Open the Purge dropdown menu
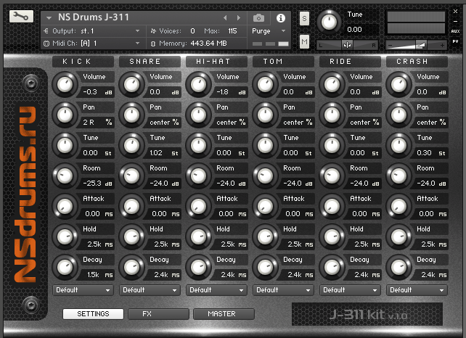 click(x=270, y=31)
